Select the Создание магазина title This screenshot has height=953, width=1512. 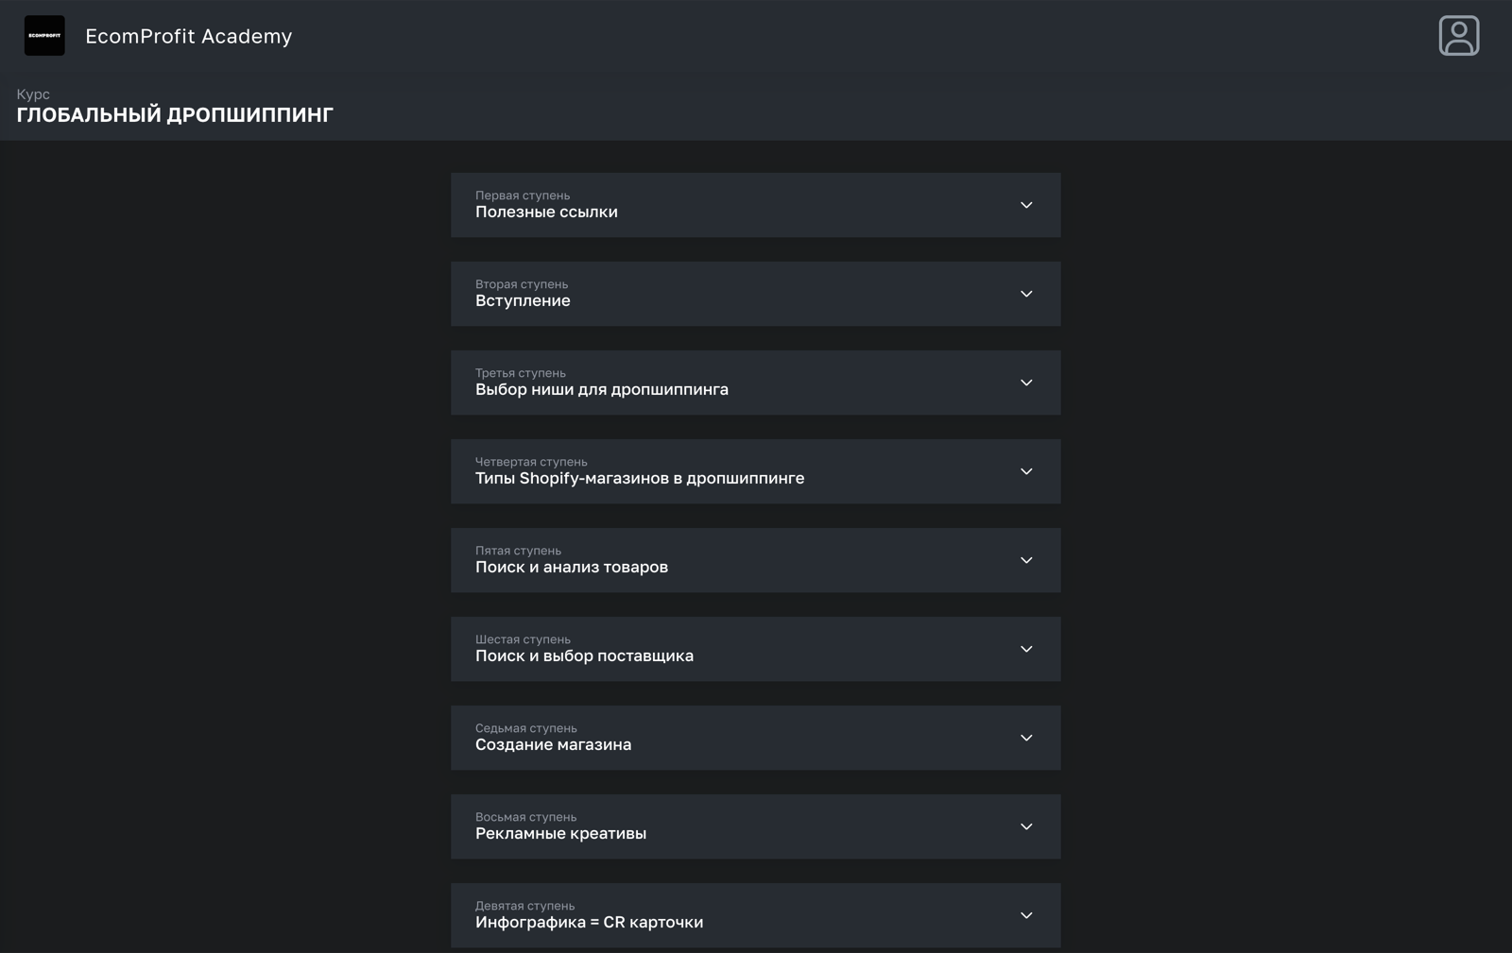(553, 745)
